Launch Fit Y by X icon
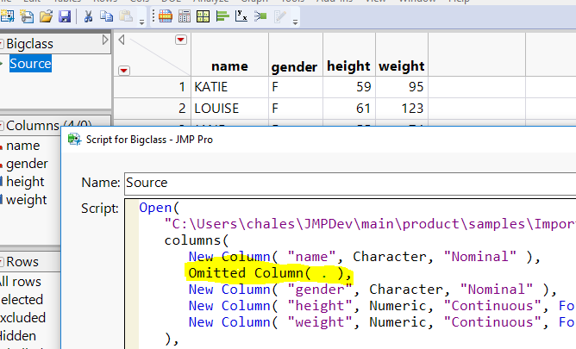576x349 pixels. click(241, 16)
